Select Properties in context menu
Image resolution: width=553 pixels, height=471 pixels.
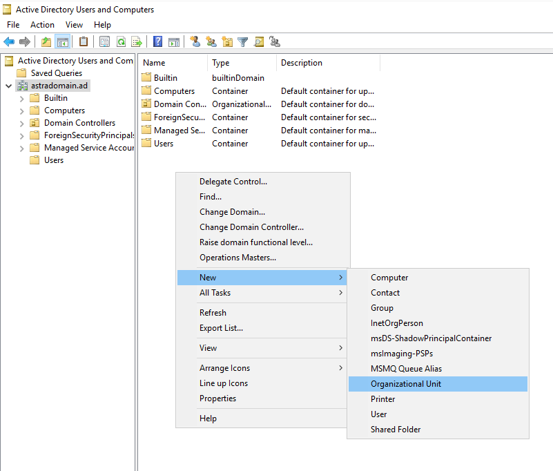[x=262, y=398]
